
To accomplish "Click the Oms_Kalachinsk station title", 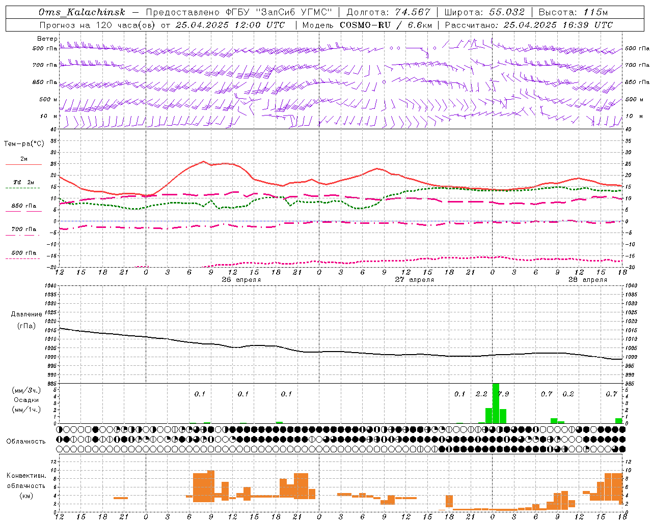I will coord(81,12).
